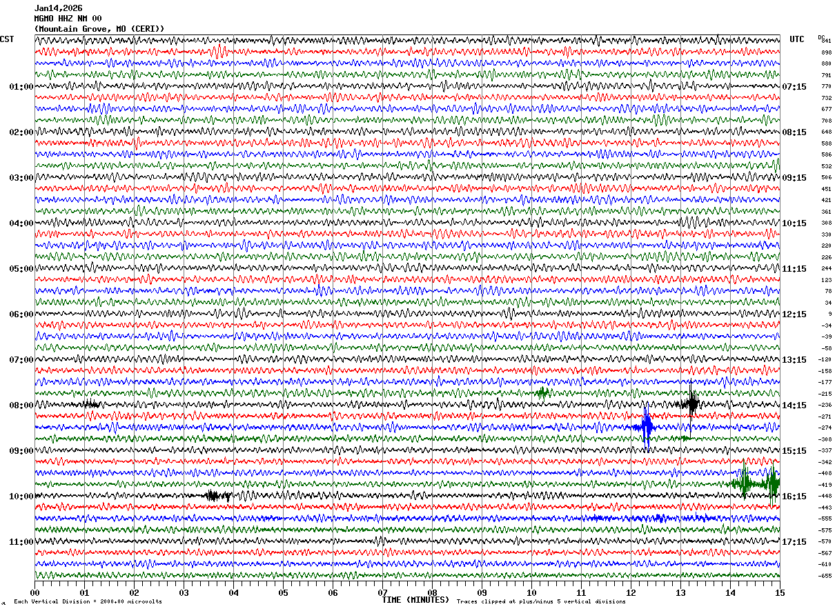Click the DC offset value -236
This screenshot has width=835, height=611.
pyautogui.click(x=825, y=405)
